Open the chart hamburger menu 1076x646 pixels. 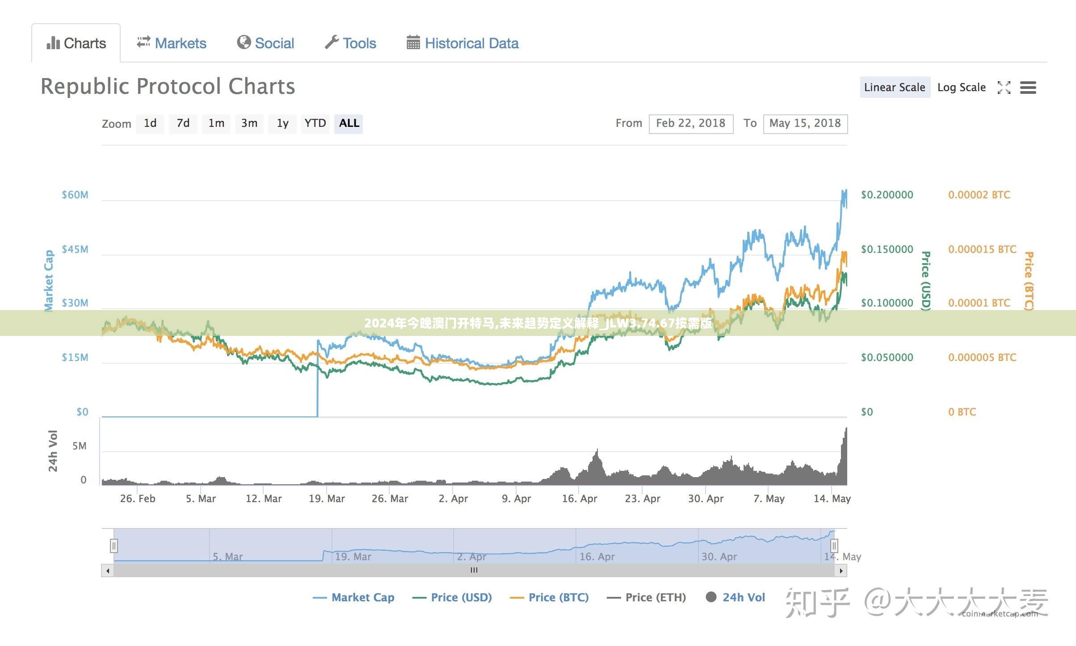point(1028,88)
